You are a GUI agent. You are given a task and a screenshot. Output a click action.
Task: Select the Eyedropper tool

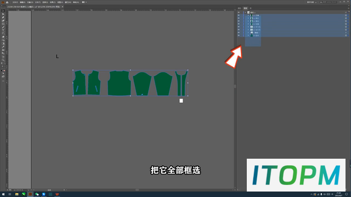[x=3, y=47]
